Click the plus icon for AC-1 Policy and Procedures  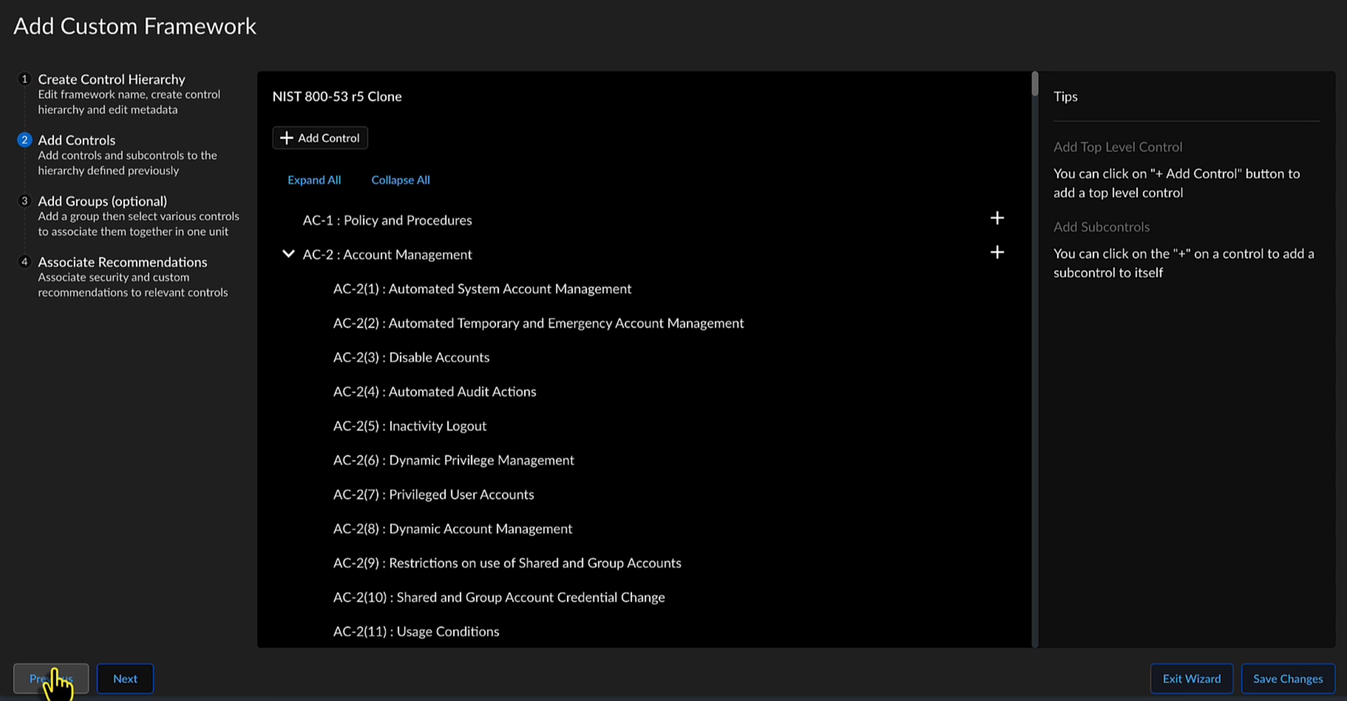996,218
